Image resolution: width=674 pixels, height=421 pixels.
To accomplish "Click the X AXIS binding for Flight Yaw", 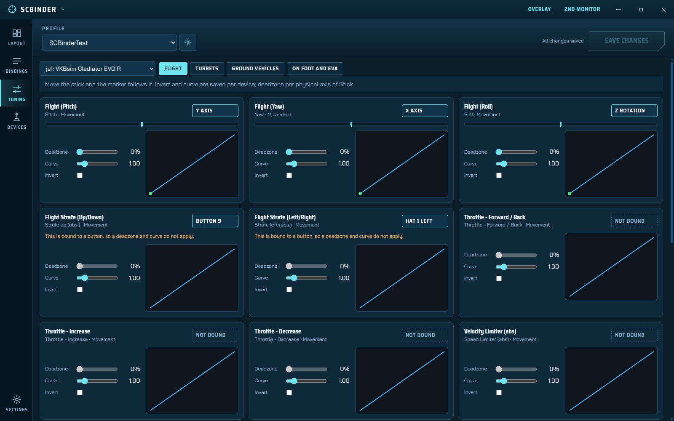I will (x=425, y=111).
